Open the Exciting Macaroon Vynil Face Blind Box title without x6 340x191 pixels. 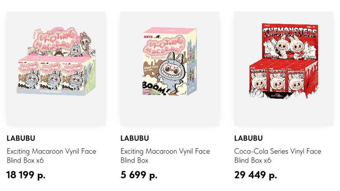pyautogui.click(x=165, y=156)
